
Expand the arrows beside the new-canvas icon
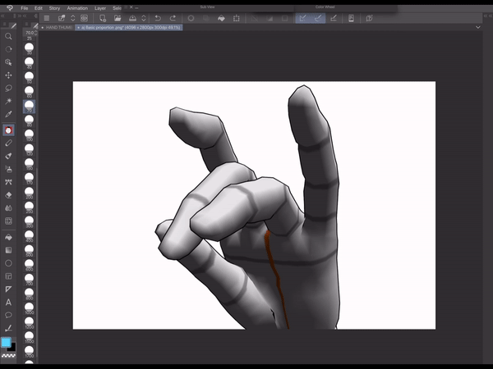pos(71,17)
